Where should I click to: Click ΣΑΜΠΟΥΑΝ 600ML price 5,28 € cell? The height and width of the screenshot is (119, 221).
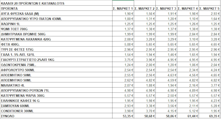[x=210, y=106]
